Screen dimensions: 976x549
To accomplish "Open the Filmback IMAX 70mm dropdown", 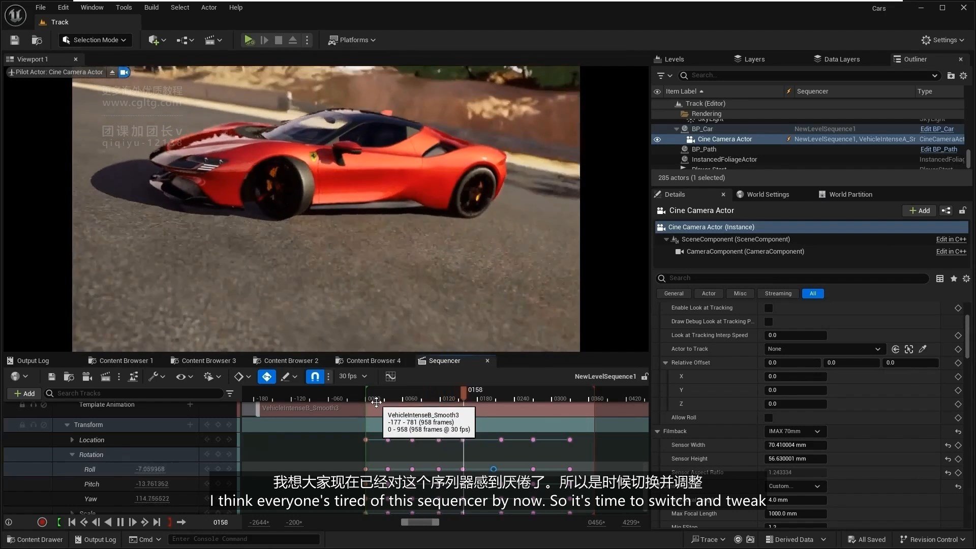I will (x=795, y=432).
